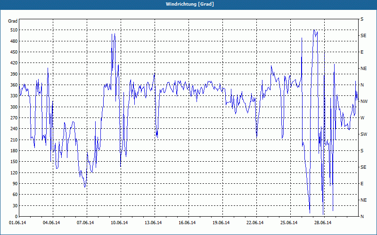Select the 510 y-axis value
Screen dimensions: 377x235
tap(14, 30)
